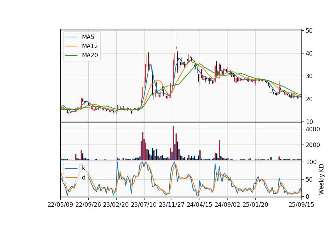The height and width of the screenshot is (241, 335).
Task: Click the volume axis value 4000
Action: [x=313, y=129]
